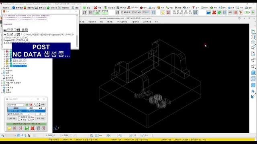Toggle the 프로젝트 checkbox in PMILL panel
Viewport: 257px width, 144px height.
click(x=19, y=117)
